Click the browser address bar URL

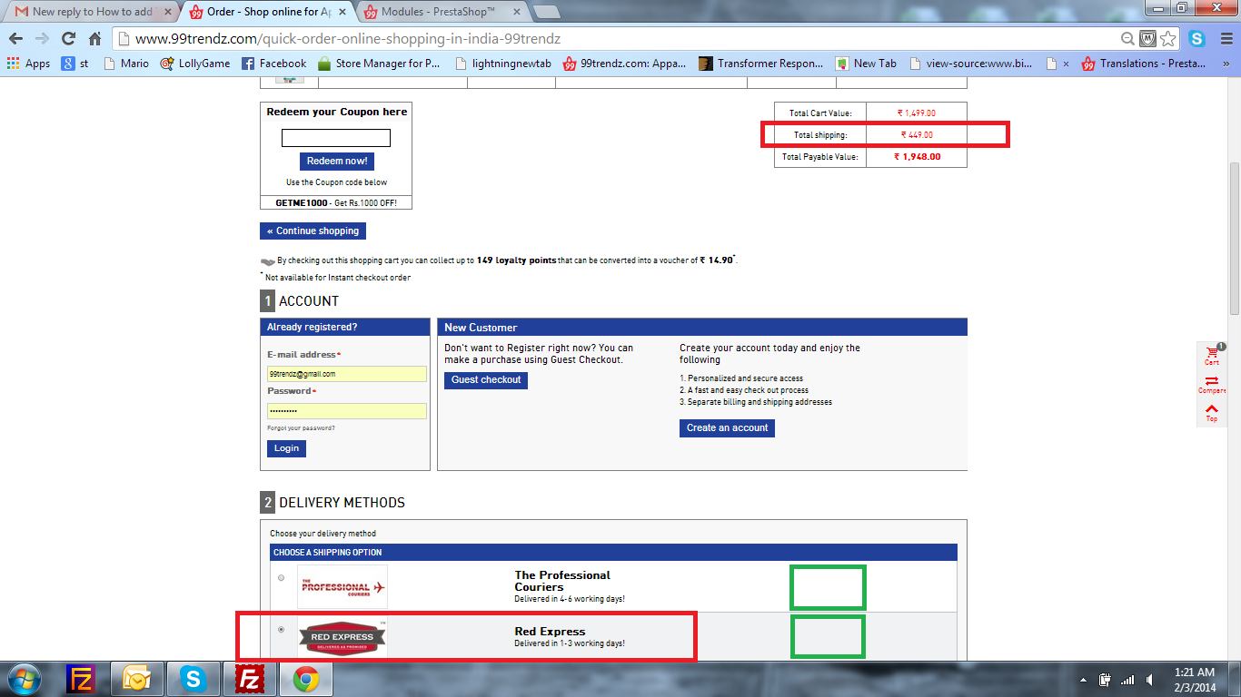(347, 39)
